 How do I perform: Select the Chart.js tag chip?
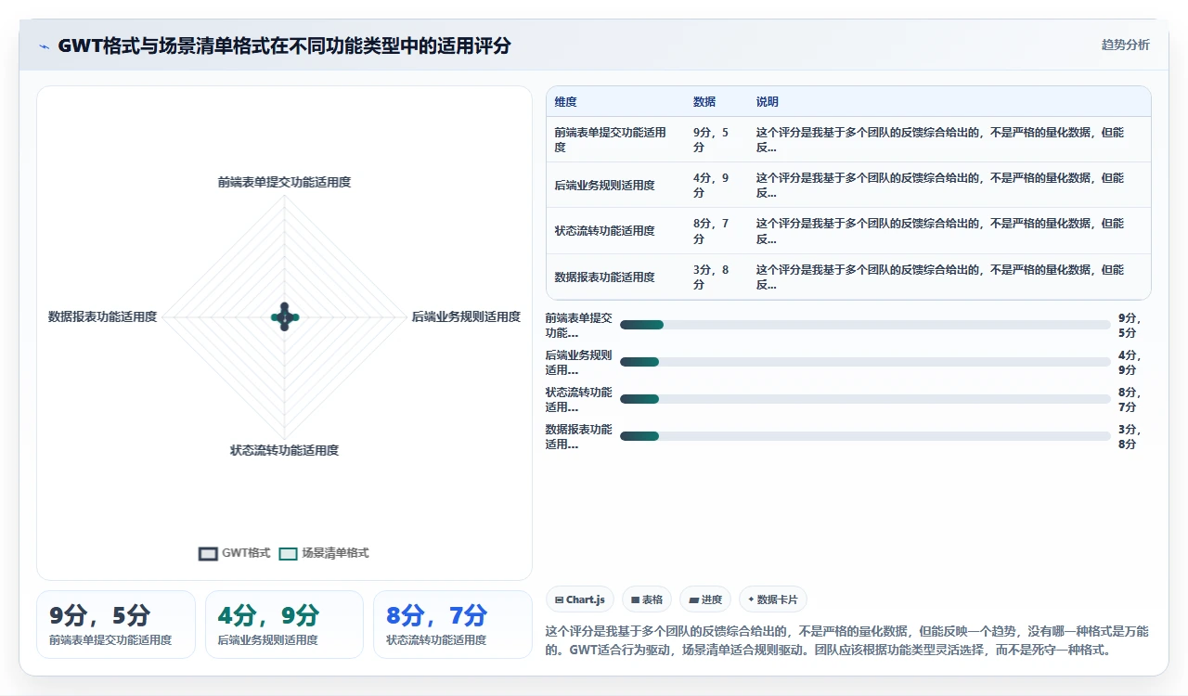pos(580,599)
